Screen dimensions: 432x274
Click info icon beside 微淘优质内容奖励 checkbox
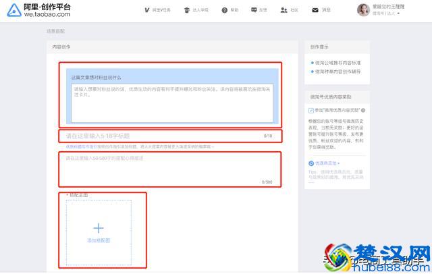pos(363,110)
